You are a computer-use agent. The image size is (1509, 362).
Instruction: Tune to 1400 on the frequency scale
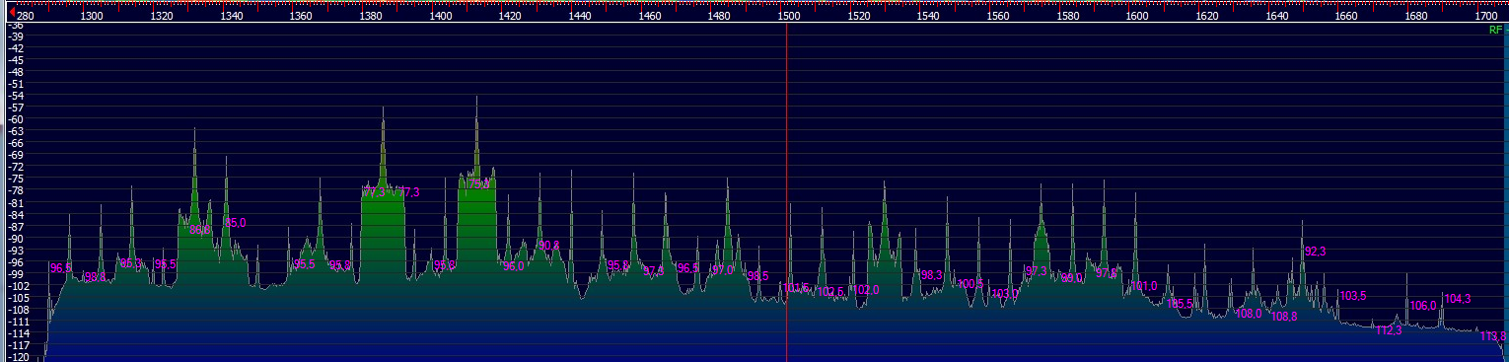(x=442, y=17)
